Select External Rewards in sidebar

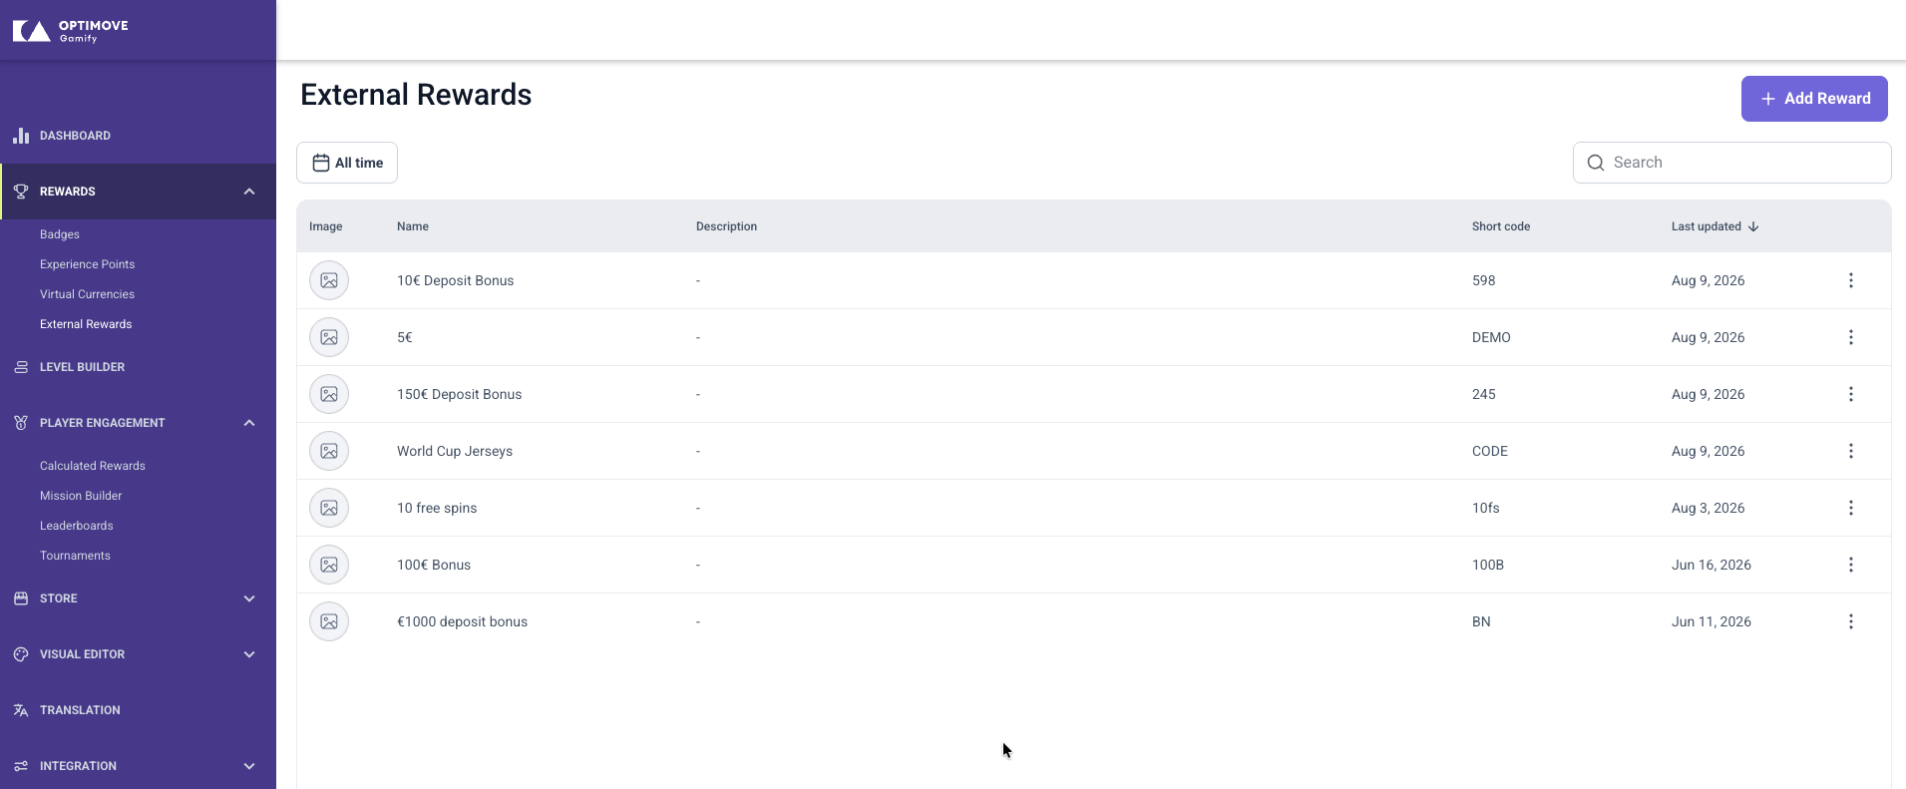tap(86, 324)
